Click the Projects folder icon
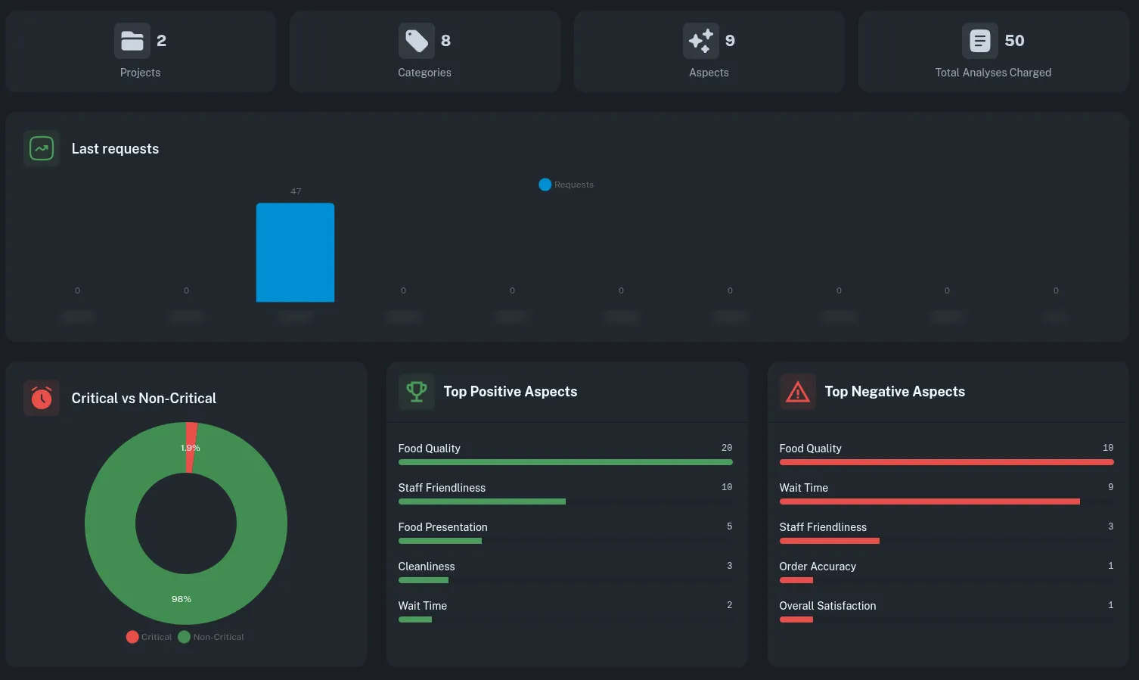The height and width of the screenshot is (680, 1139). point(132,41)
